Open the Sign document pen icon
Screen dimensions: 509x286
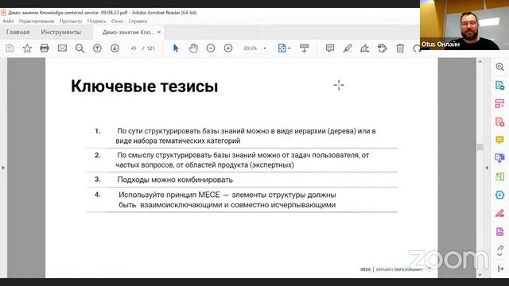(365, 48)
